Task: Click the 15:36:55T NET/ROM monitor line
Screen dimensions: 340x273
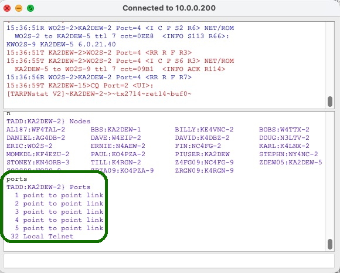Action: click(120, 61)
